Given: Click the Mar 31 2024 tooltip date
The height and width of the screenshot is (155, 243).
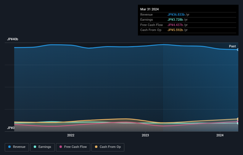Looking at the screenshot, I should pyautogui.click(x=149, y=9).
